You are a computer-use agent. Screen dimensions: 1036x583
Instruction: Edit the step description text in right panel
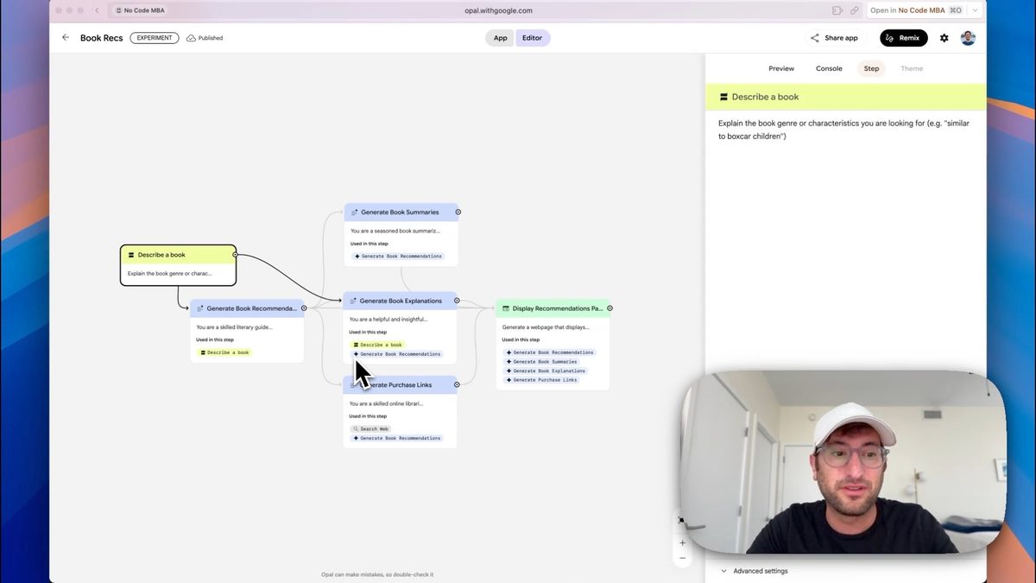pyautogui.click(x=843, y=130)
